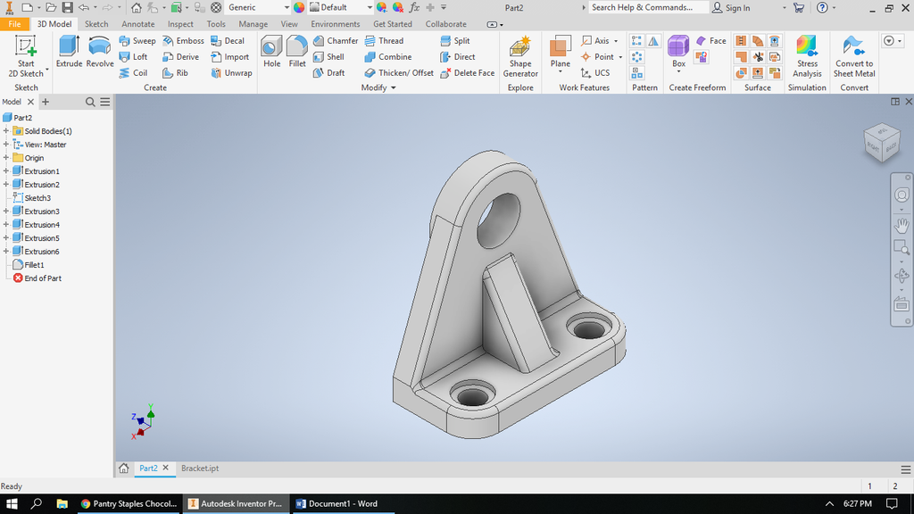Screen dimensions: 914x514
Task: Create a work Plane
Action: (x=561, y=51)
